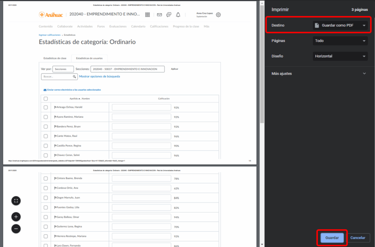Open the Destino dropdown Guardar como PDF
Screen dimensions: 375x247
click(340, 25)
